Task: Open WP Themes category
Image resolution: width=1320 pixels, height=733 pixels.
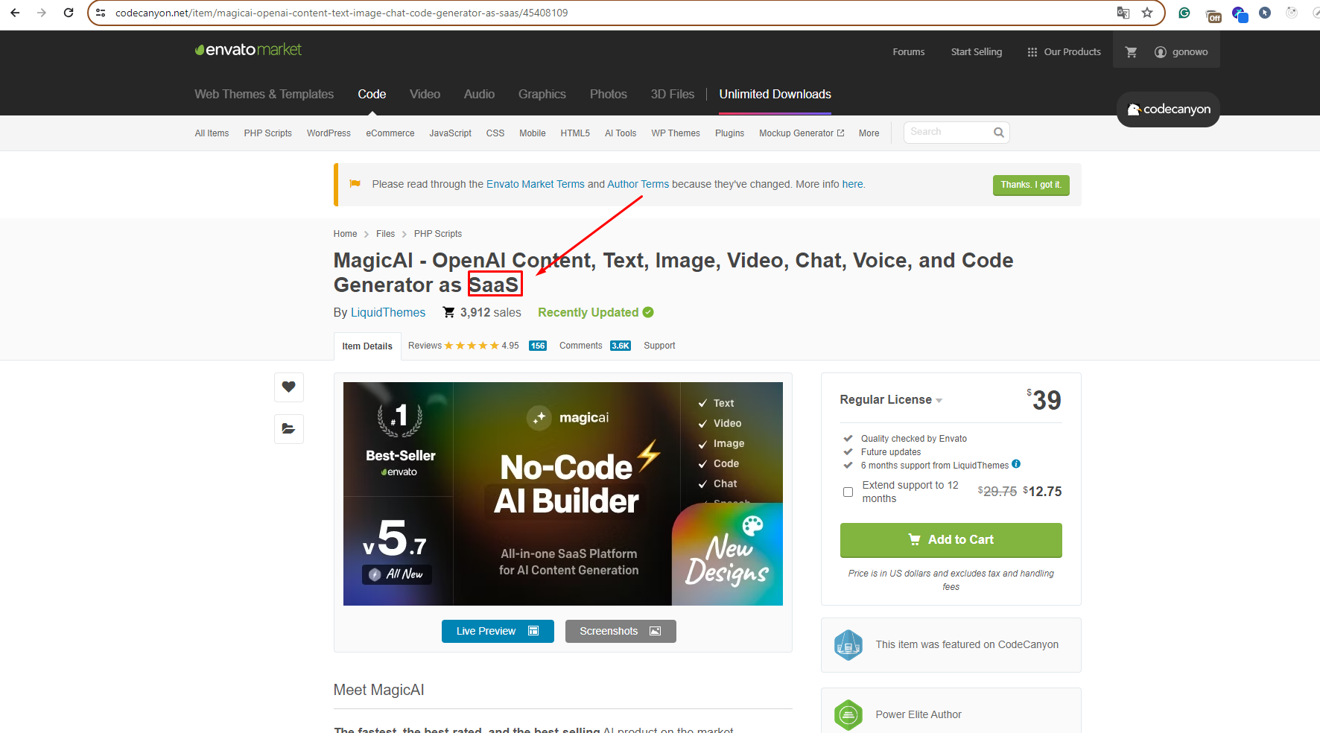Action: pyautogui.click(x=676, y=133)
